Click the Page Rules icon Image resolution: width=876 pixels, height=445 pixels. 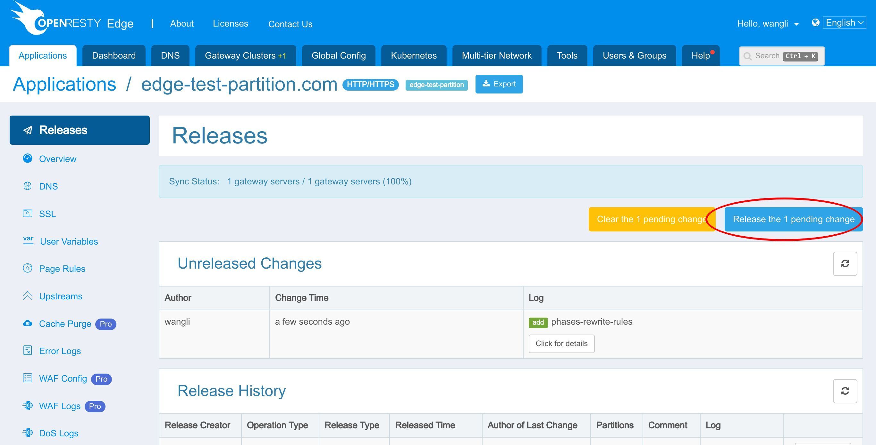click(x=28, y=268)
